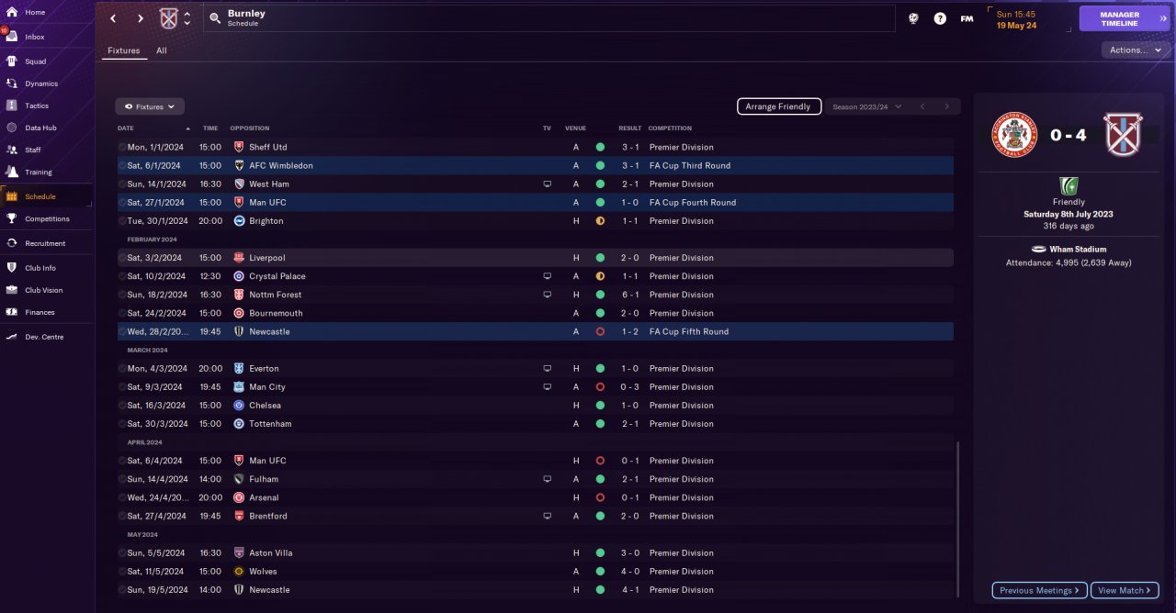Click the Tottenham opposition name
The height and width of the screenshot is (613, 1176).
[270, 424]
